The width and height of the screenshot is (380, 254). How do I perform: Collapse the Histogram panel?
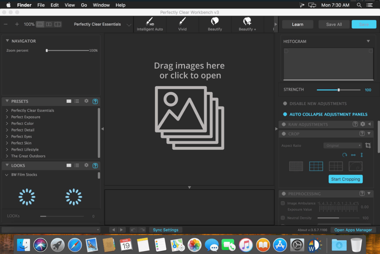click(368, 41)
